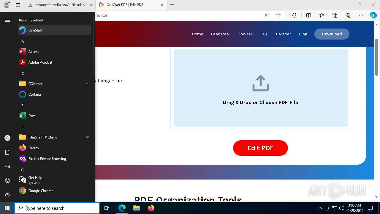Launch Google Chrome from app list
The height and width of the screenshot is (214, 380).
tap(54, 191)
